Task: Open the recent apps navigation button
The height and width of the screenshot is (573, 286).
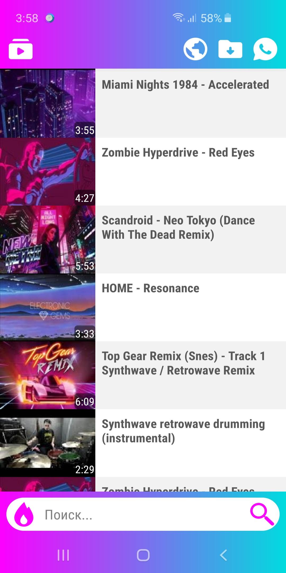Action: tap(63, 555)
